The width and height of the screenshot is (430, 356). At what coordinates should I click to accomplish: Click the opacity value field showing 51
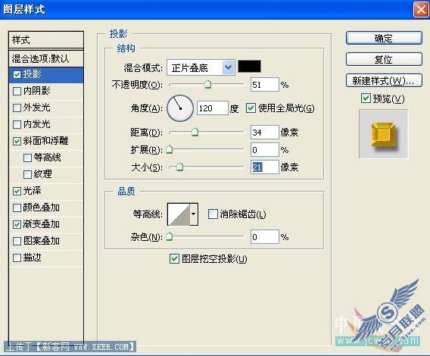coord(265,85)
